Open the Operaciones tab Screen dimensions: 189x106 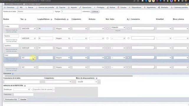(85, 7)
